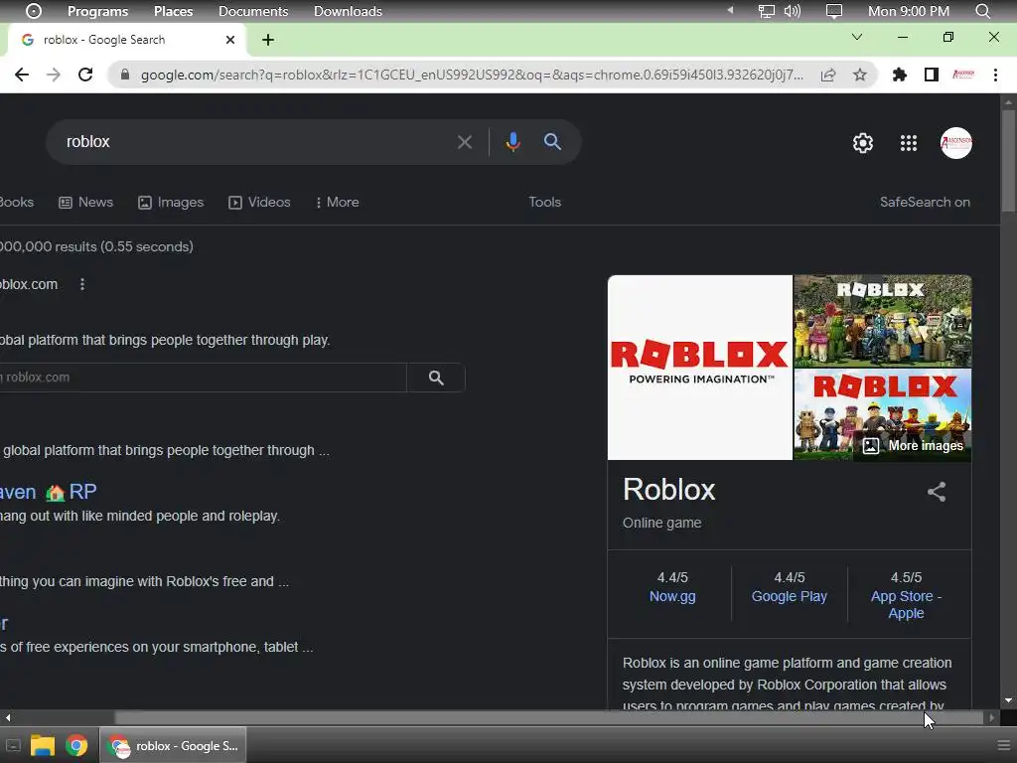Switch to the Images results tab

171,202
